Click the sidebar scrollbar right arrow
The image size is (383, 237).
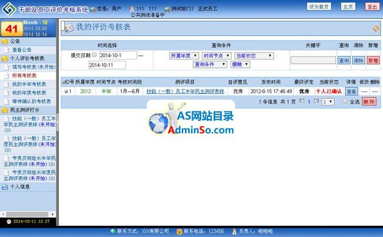click(x=52, y=214)
